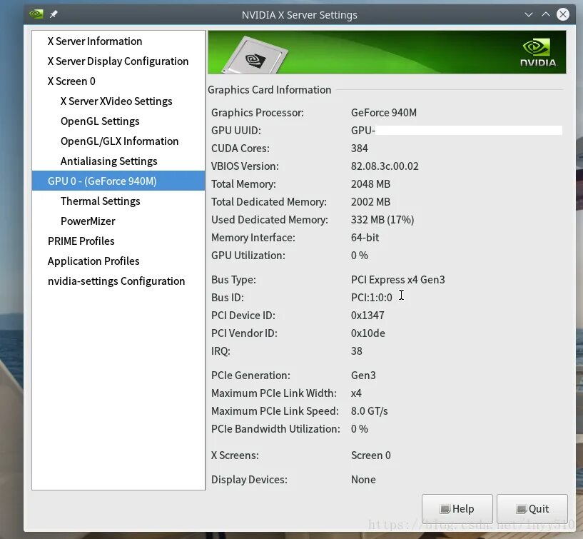Select X Screen 0 in the sidebar
Viewport: 583px width, 539px height.
pos(71,81)
